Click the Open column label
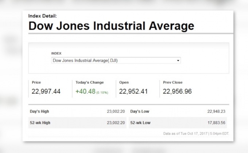The image size is (248, 153). [124, 82]
